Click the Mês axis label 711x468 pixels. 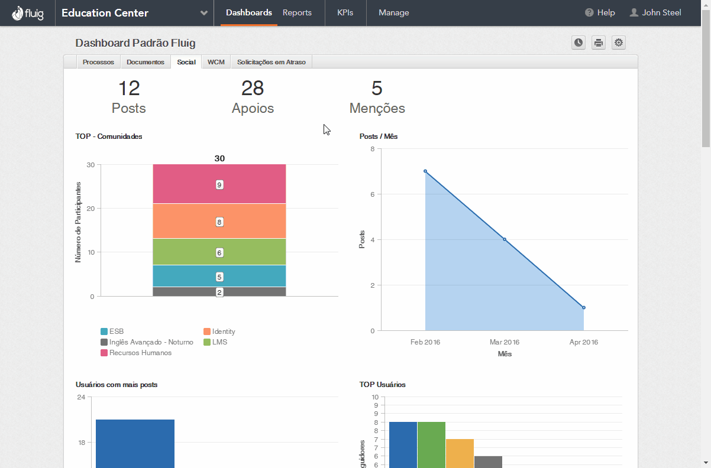pos(505,354)
